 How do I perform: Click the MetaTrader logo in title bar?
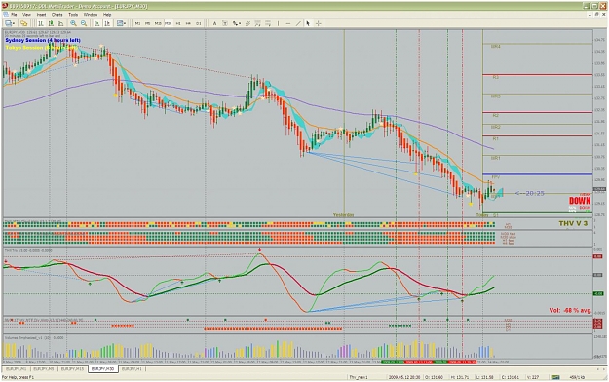coord(5,6)
